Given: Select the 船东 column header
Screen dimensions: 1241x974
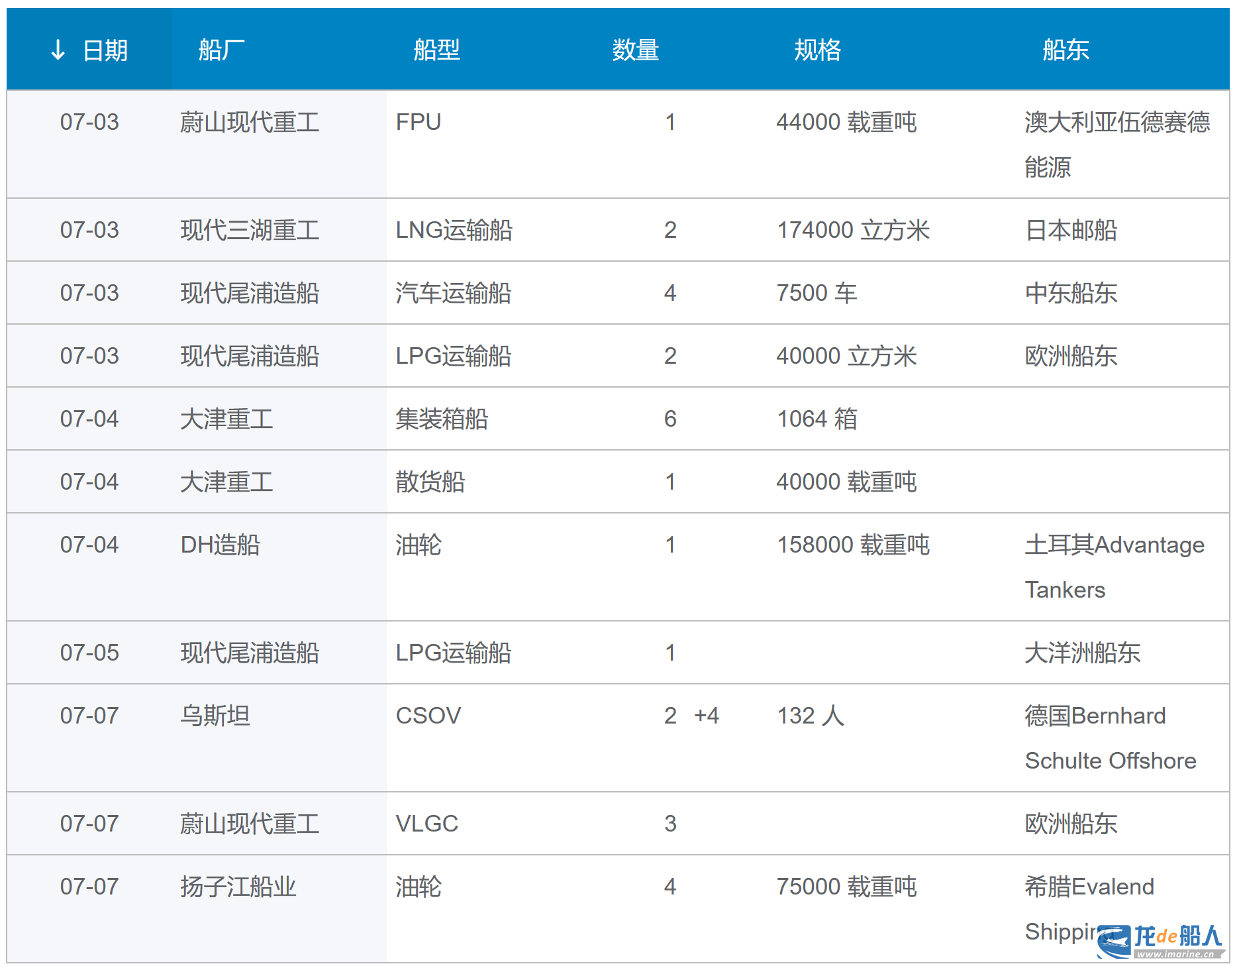Looking at the screenshot, I should pyautogui.click(x=1066, y=50).
